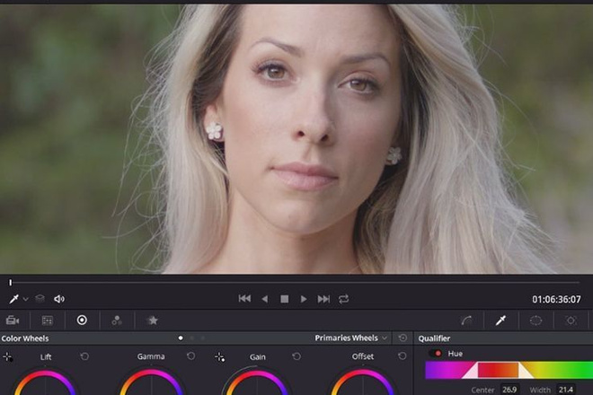Viewport: 593px width, 395px height.
Task: Open the Color Match palette
Action: click(48, 320)
